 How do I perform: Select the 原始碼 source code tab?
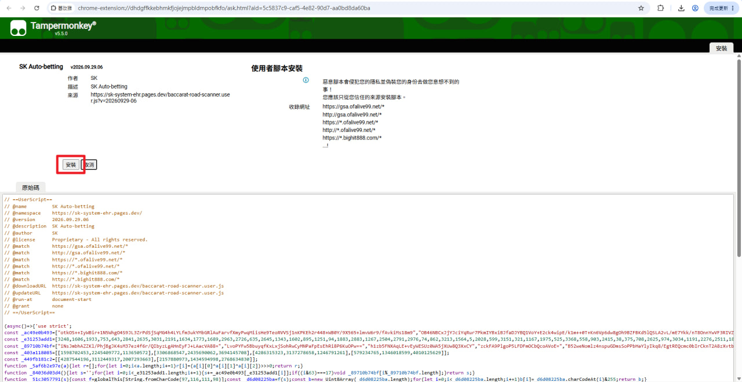(31, 188)
